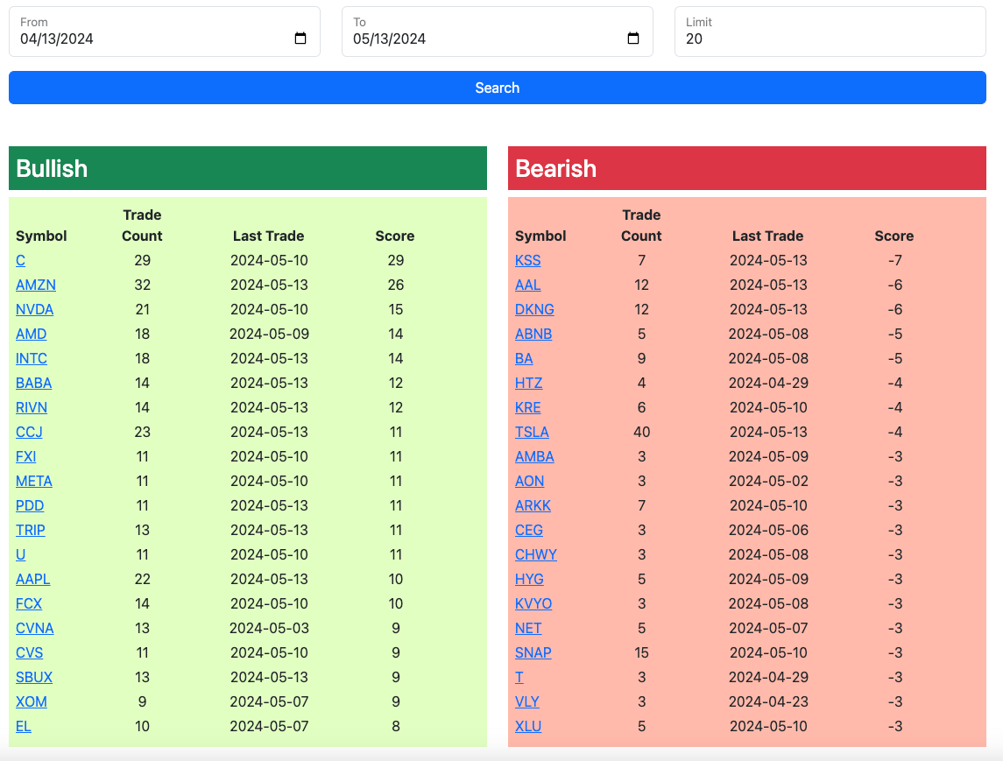This screenshot has height=761, width=1003.
Task: Open the HTZ bearish symbol link
Action: pyautogui.click(x=529, y=383)
